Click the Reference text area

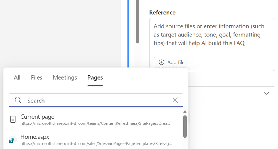pos(212,44)
